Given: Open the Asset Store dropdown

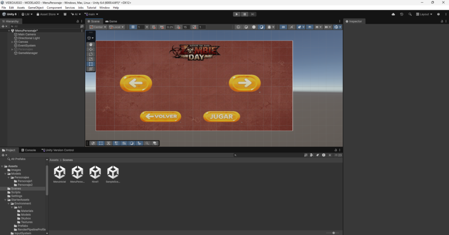Looking at the screenshot, I should [47, 14].
